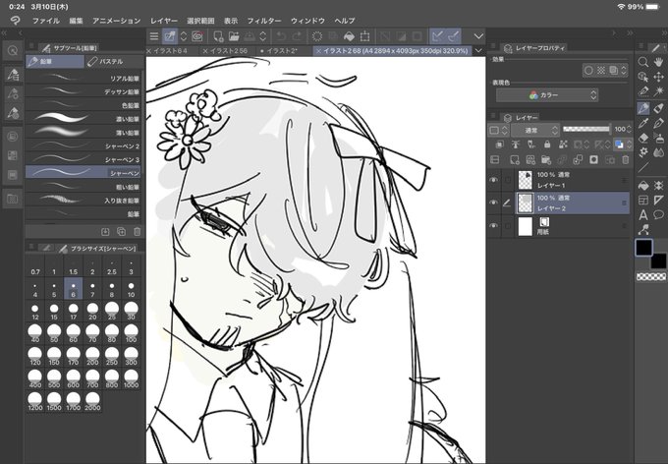
Task: Toggle visibility of レイヤー 2
Action: [493, 203]
